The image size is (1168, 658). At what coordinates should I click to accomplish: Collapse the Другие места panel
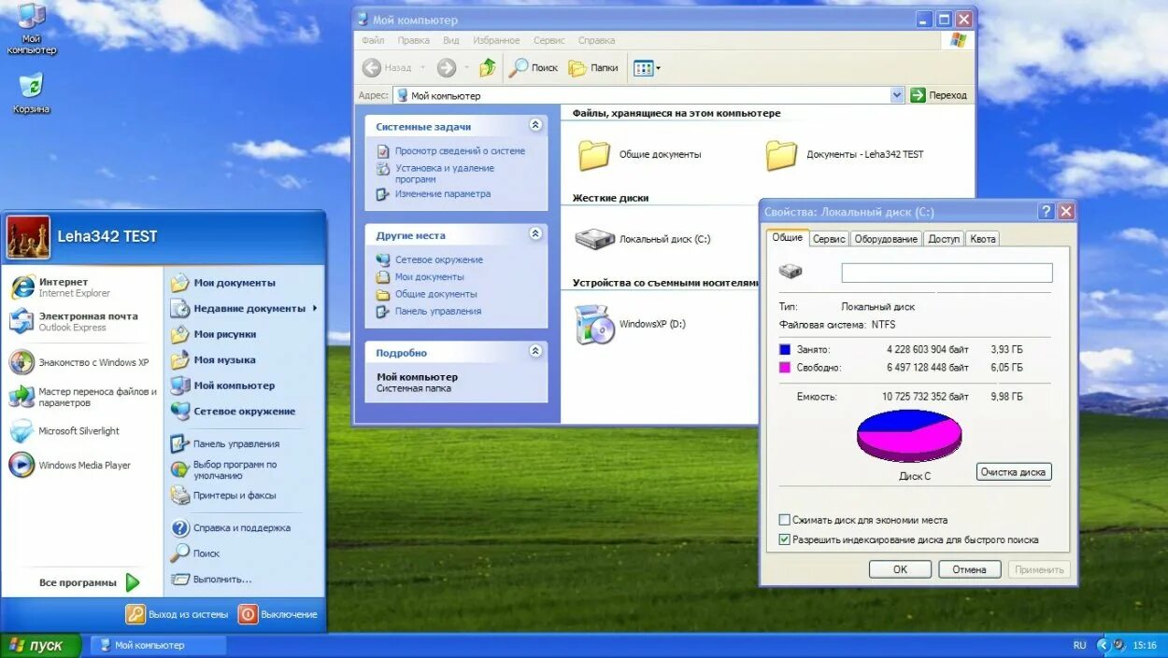[x=535, y=234]
